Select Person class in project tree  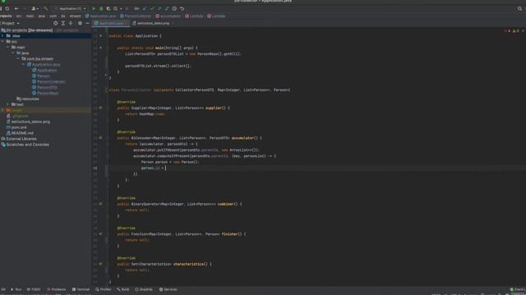point(41,76)
